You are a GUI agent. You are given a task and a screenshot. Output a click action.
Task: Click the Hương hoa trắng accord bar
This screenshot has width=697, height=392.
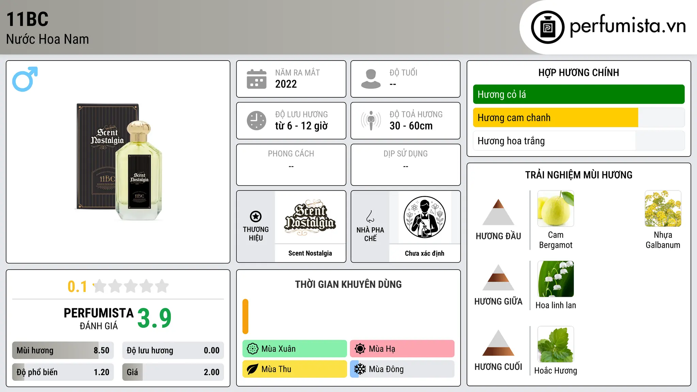click(579, 141)
